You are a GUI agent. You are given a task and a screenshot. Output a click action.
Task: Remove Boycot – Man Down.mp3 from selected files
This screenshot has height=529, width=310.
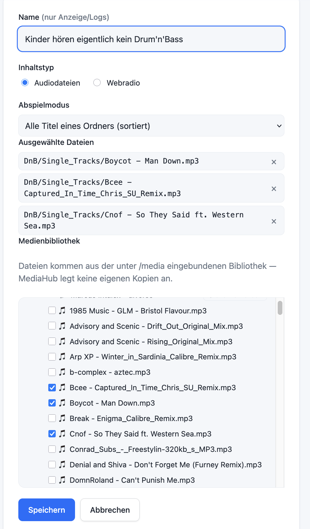pyautogui.click(x=274, y=162)
